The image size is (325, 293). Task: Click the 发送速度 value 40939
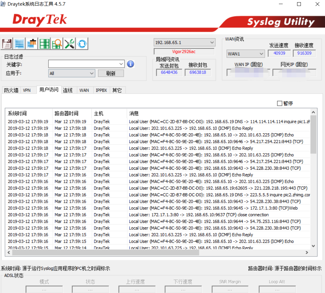click(x=279, y=53)
